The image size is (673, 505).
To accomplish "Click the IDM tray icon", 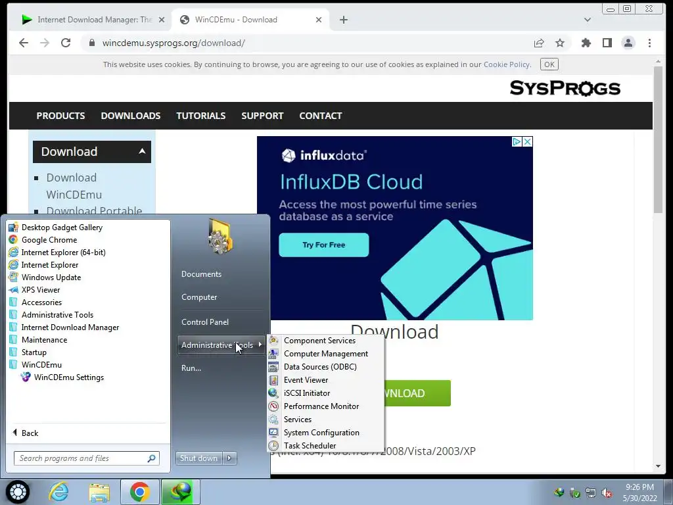I will click(559, 493).
